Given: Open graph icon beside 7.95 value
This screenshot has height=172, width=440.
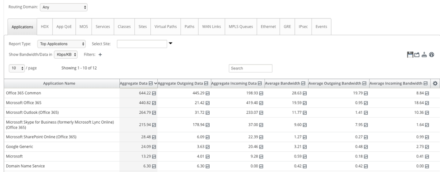Looking at the screenshot, I should 366,125.
